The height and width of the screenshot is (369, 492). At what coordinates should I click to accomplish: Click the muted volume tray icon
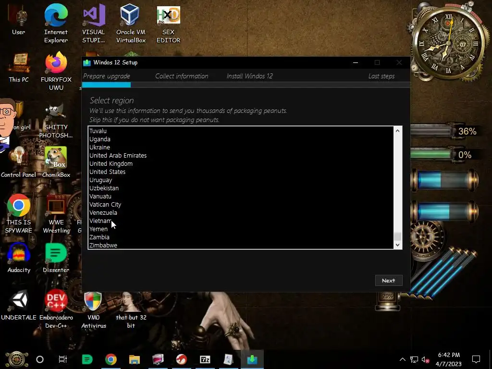click(x=425, y=359)
